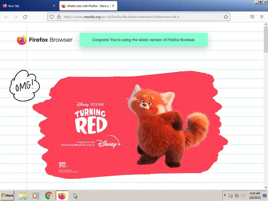The width and height of the screenshot is (268, 201).
Task: Click the Disney+ logo in banner
Action: [x=109, y=142]
